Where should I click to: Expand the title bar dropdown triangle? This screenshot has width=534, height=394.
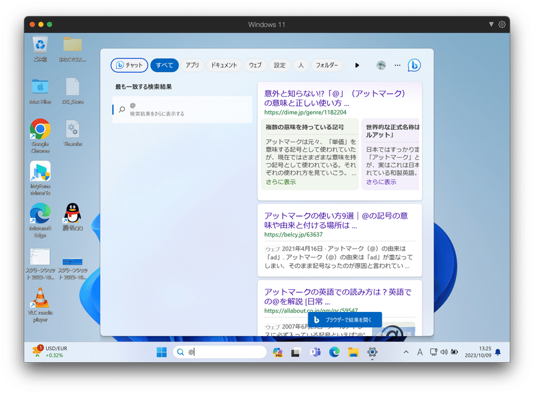[491, 24]
